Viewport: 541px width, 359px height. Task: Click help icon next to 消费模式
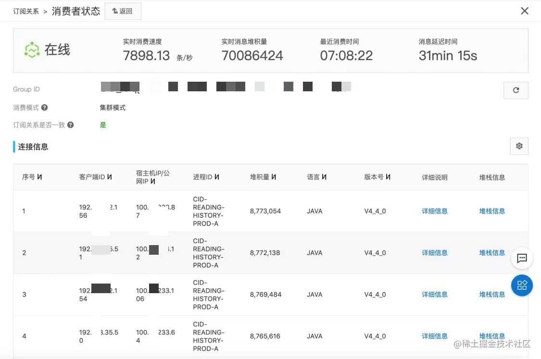[x=45, y=108]
